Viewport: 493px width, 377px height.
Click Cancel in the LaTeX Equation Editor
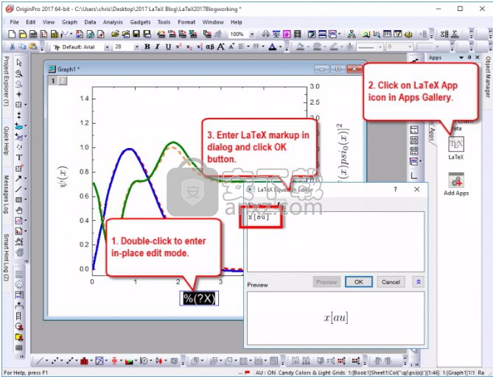coord(391,282)
